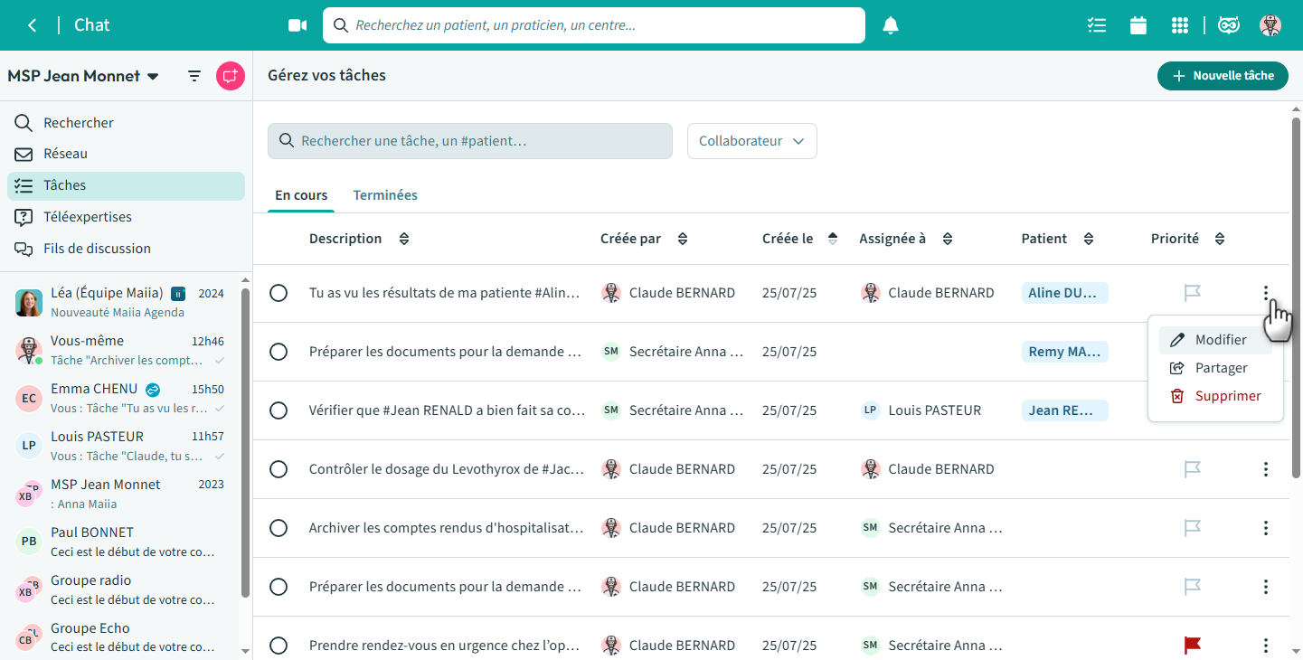Screen dimensions: 1303x660
Task: Check off the Jean RENALD verification task
Action: (x=279, y=410)
